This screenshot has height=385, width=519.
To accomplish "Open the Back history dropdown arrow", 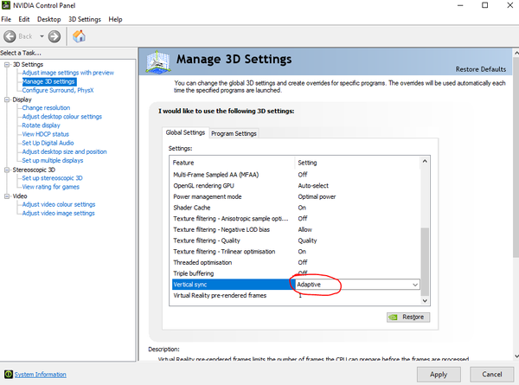I will [x=41, y=36].
